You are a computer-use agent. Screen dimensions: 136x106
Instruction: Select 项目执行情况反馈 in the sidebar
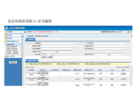click(x=11, y=47)
